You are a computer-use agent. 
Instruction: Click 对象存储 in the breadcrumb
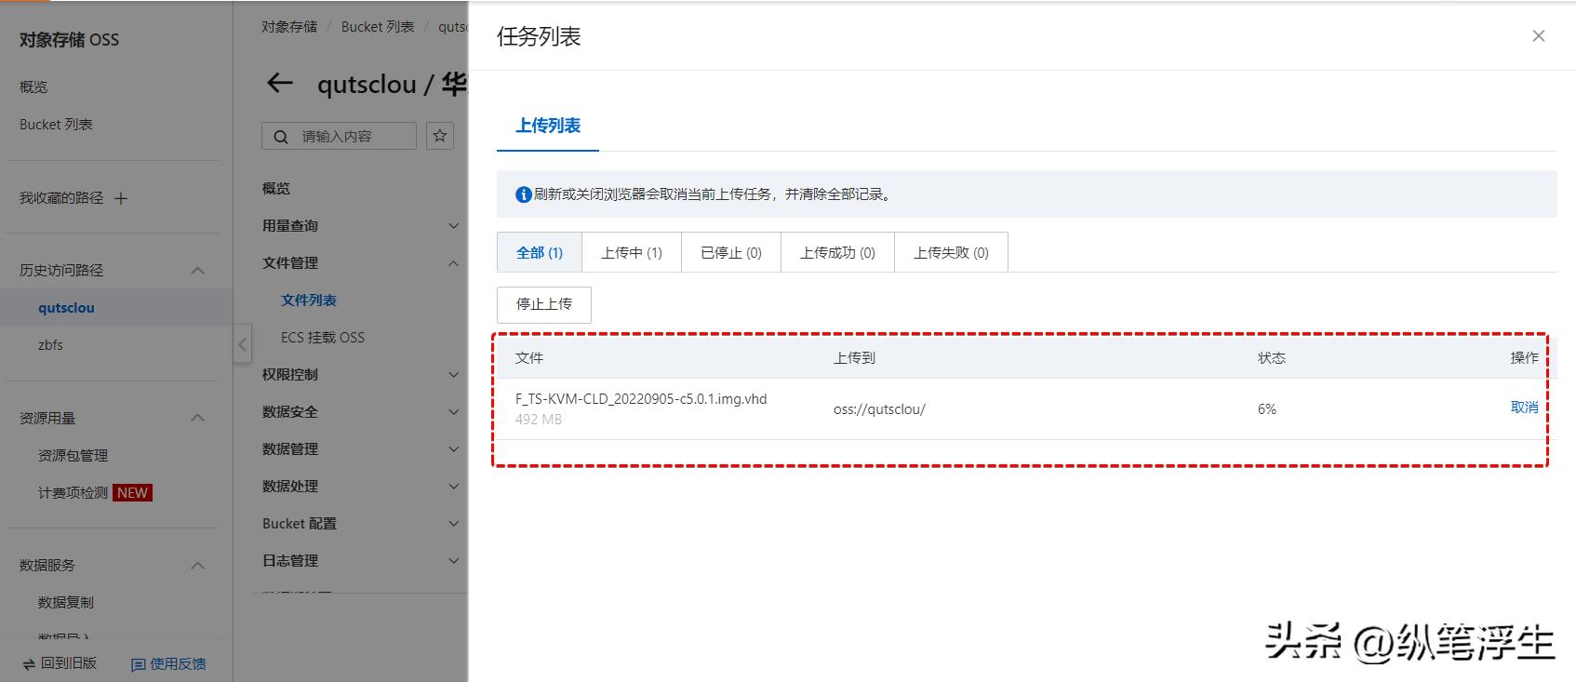pos(289,26)
